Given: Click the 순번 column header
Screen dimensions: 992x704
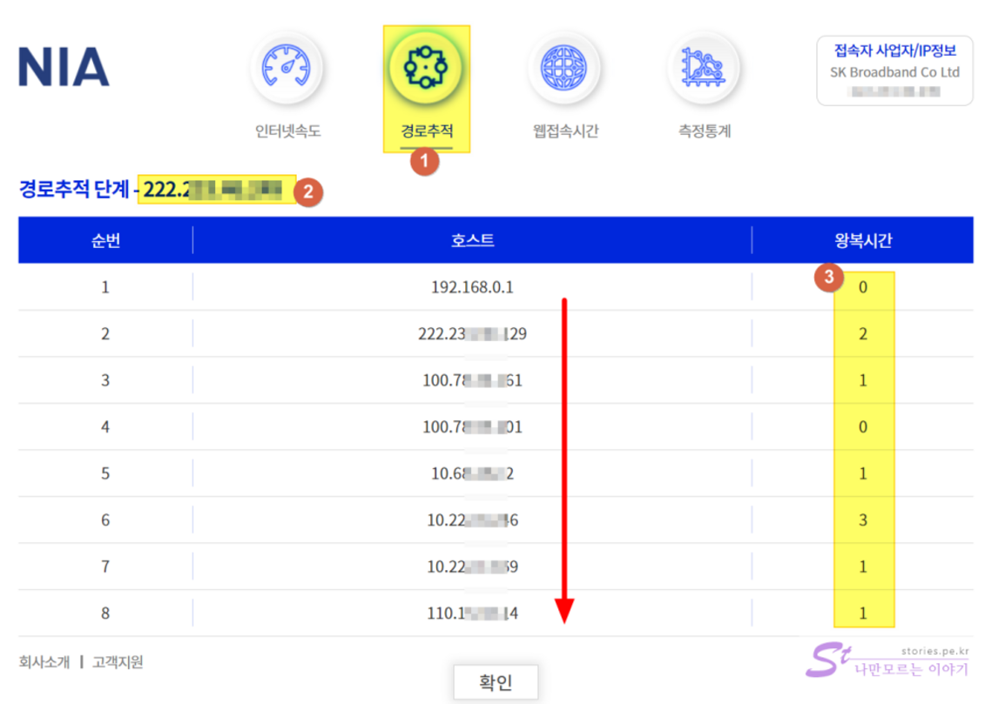Looking at the screenshot, I should point(105,240).
